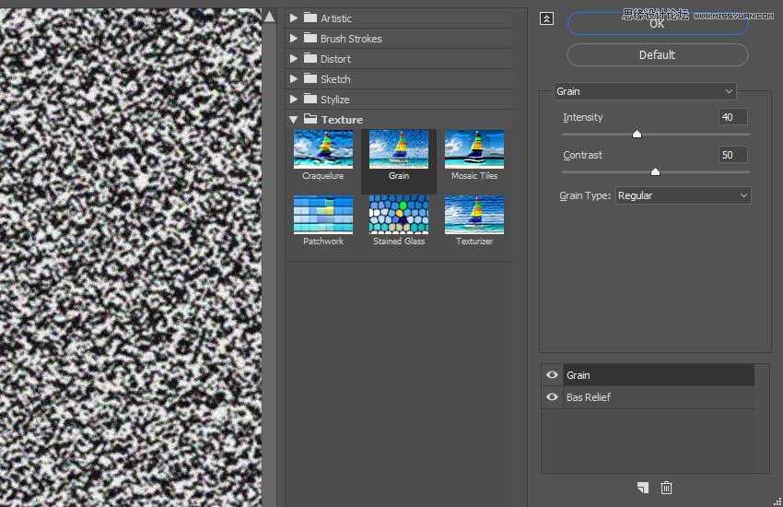Collapse the filter gallery thumbnails panel
Viewport: 783px width, 507px height.
click(546, 18)
